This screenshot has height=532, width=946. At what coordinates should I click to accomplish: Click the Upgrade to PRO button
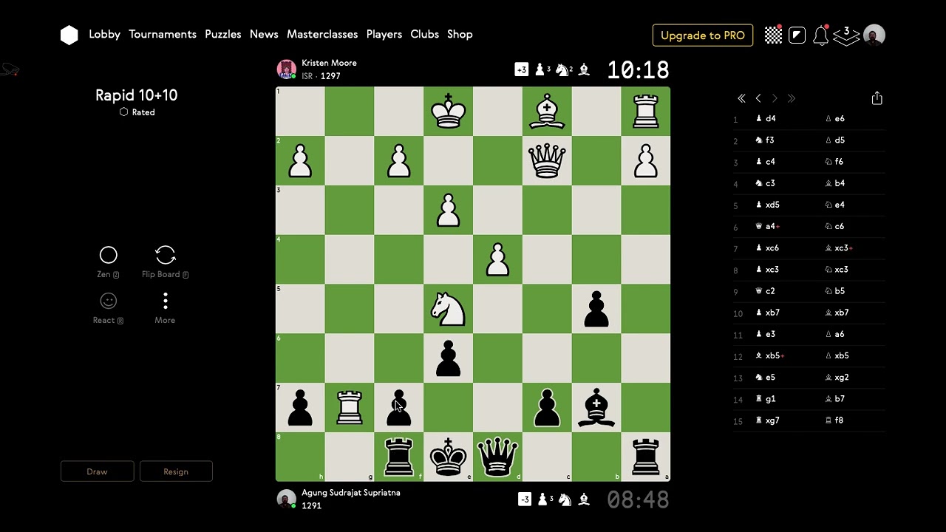[x=703, y=35]
